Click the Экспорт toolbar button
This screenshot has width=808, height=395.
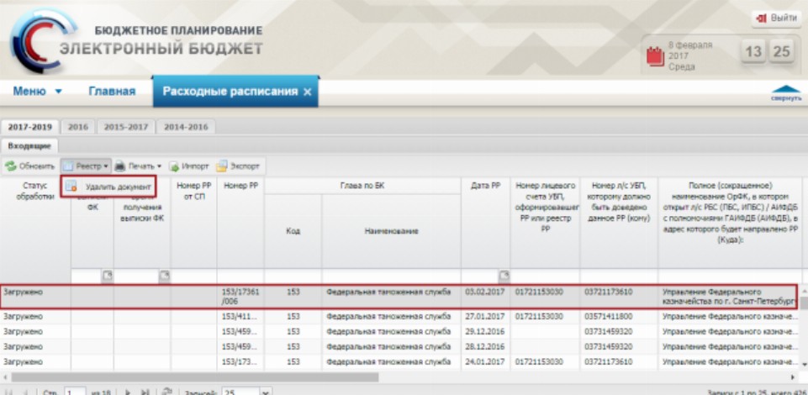(238, 166)
